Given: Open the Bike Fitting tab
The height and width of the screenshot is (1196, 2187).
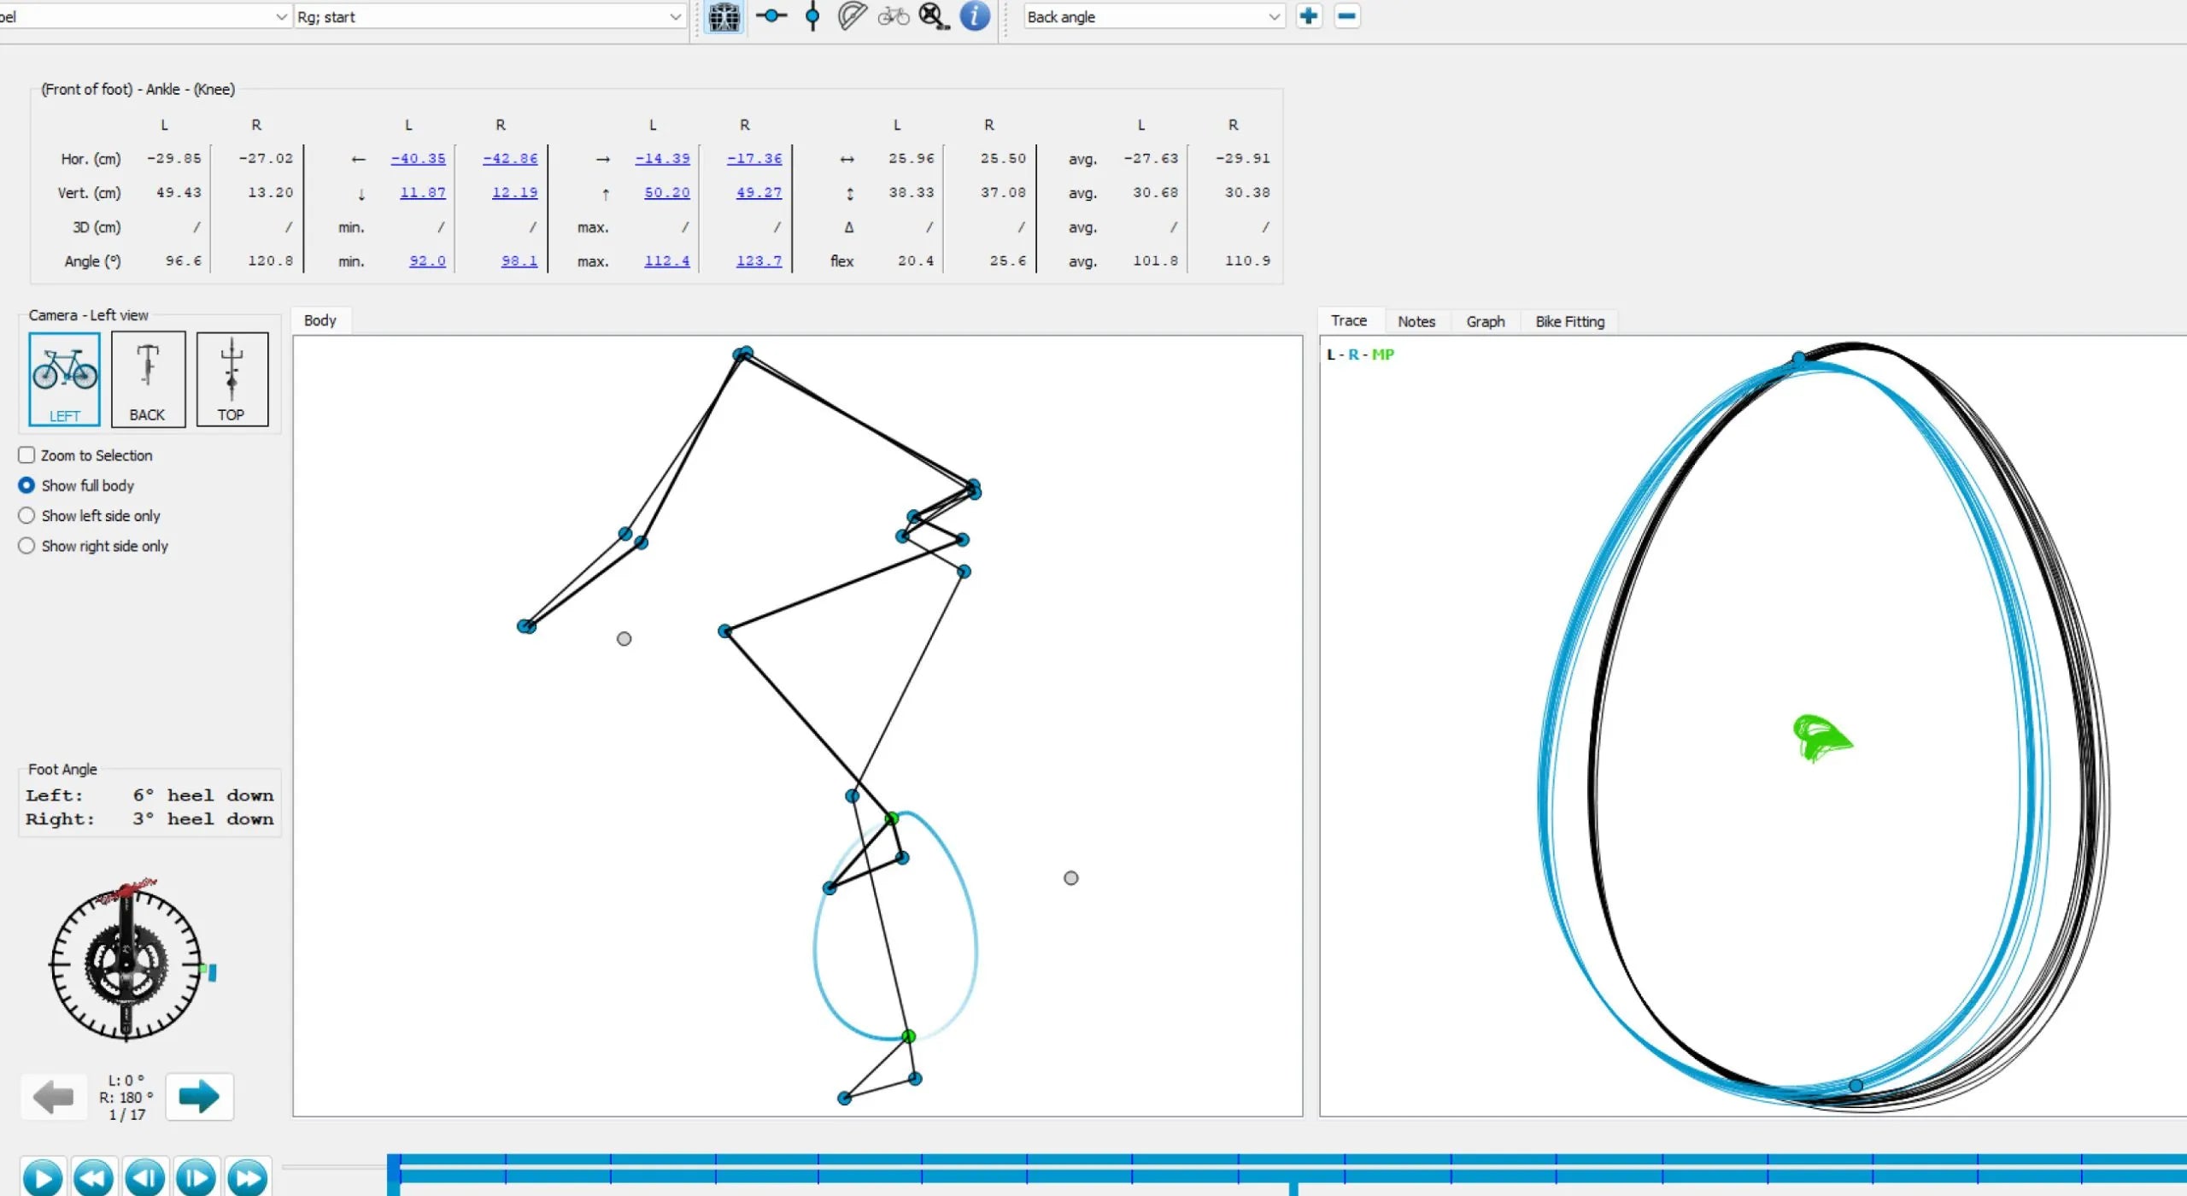Looking at the screenshot, I should click(1569, 322).
